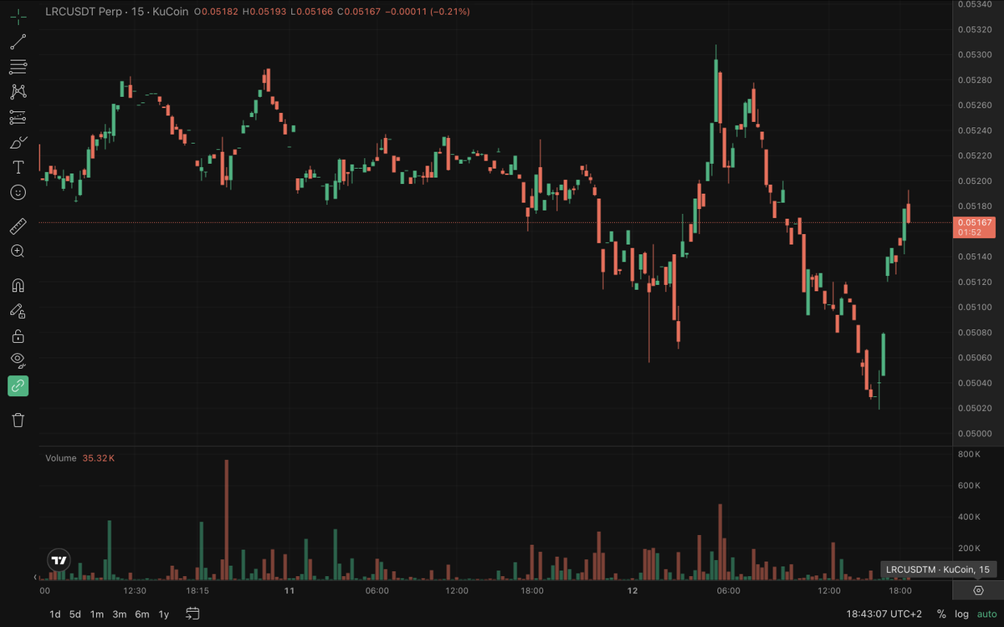Click the 0.05340 price axis label
Screen dimensions: 1004x627
(975, 4)
